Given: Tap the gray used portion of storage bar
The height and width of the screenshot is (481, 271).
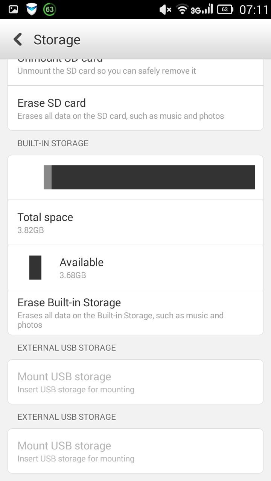Looking at the screenshot, I should (47, 177).
